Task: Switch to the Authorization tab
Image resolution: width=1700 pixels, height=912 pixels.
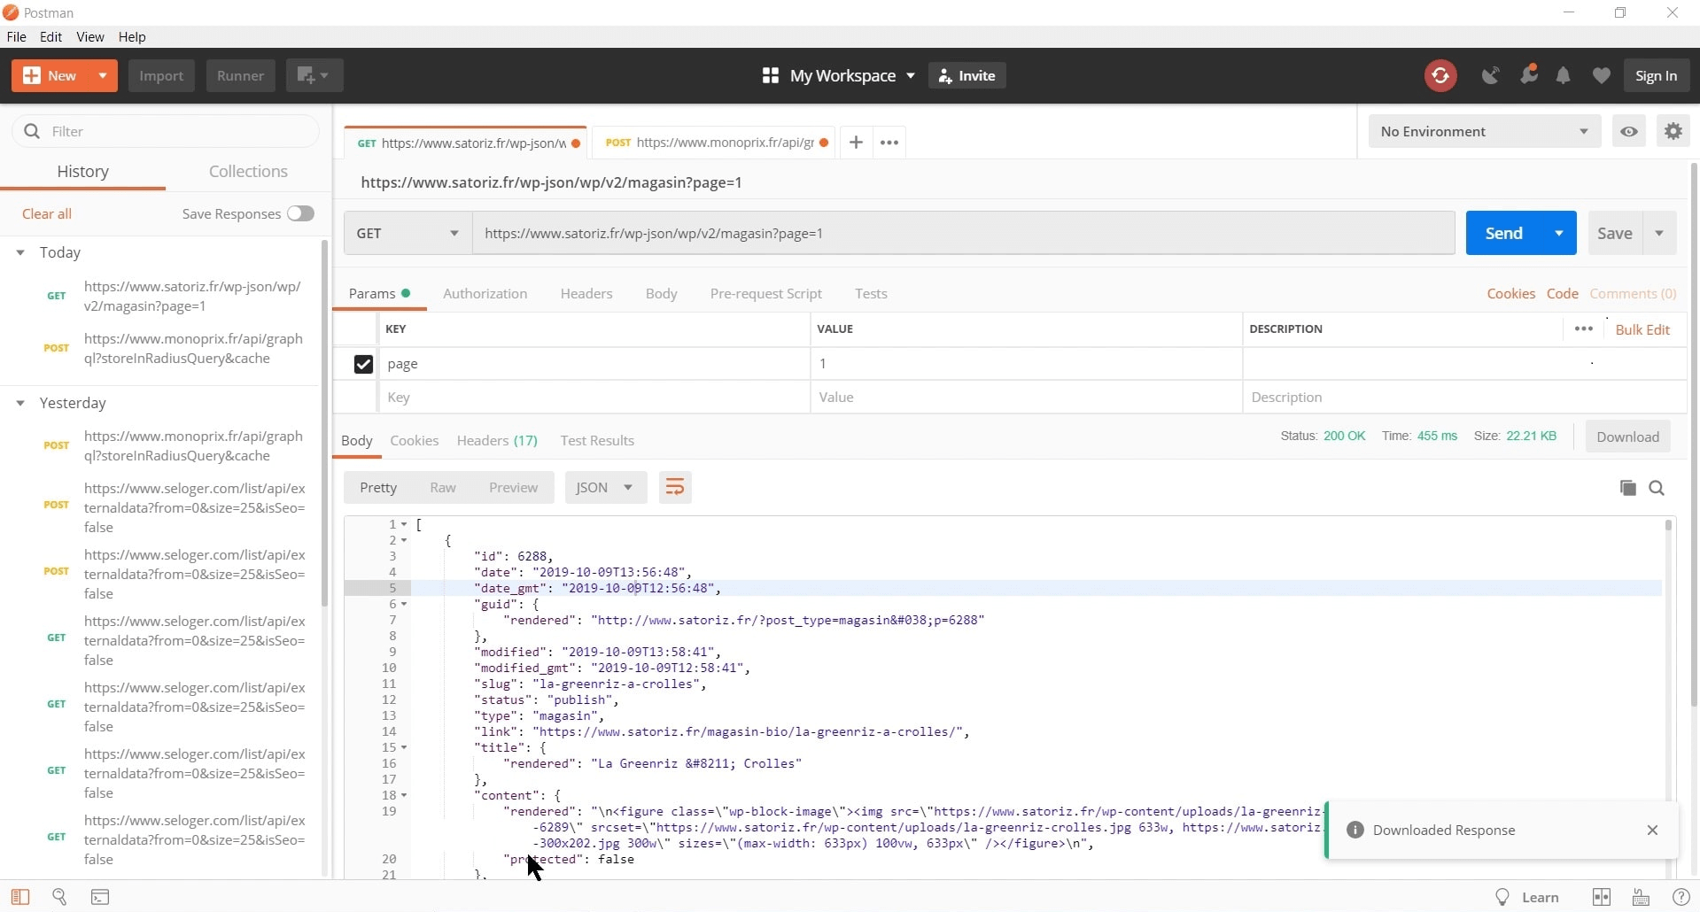Action: 485,294
